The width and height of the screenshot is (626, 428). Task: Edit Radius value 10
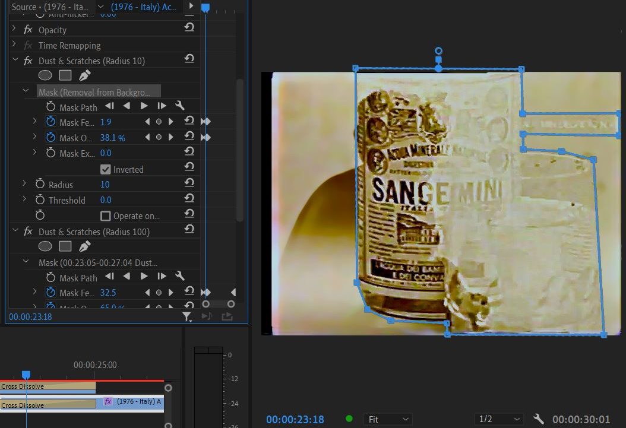[x=105, y=184]
